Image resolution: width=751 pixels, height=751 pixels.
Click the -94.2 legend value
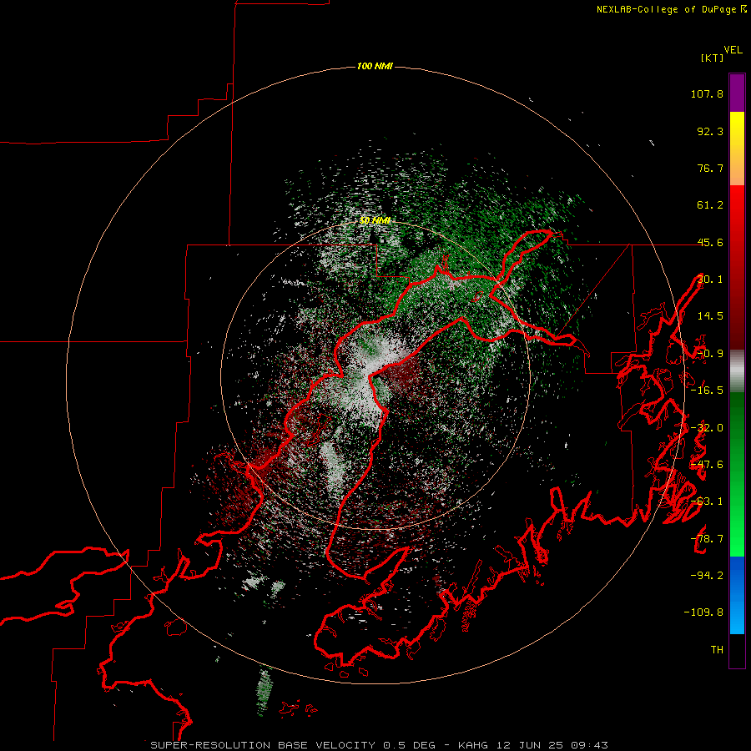click(x=707, y=575)
